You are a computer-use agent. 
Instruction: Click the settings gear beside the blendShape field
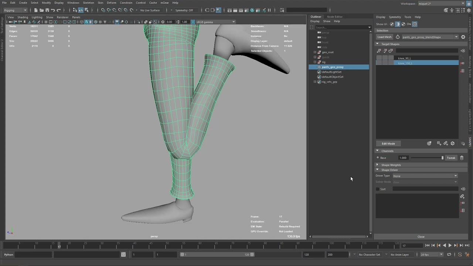[463, 37]
